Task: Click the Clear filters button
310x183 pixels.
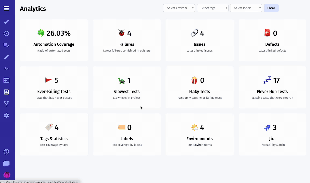Action: (x=271, y=8)
